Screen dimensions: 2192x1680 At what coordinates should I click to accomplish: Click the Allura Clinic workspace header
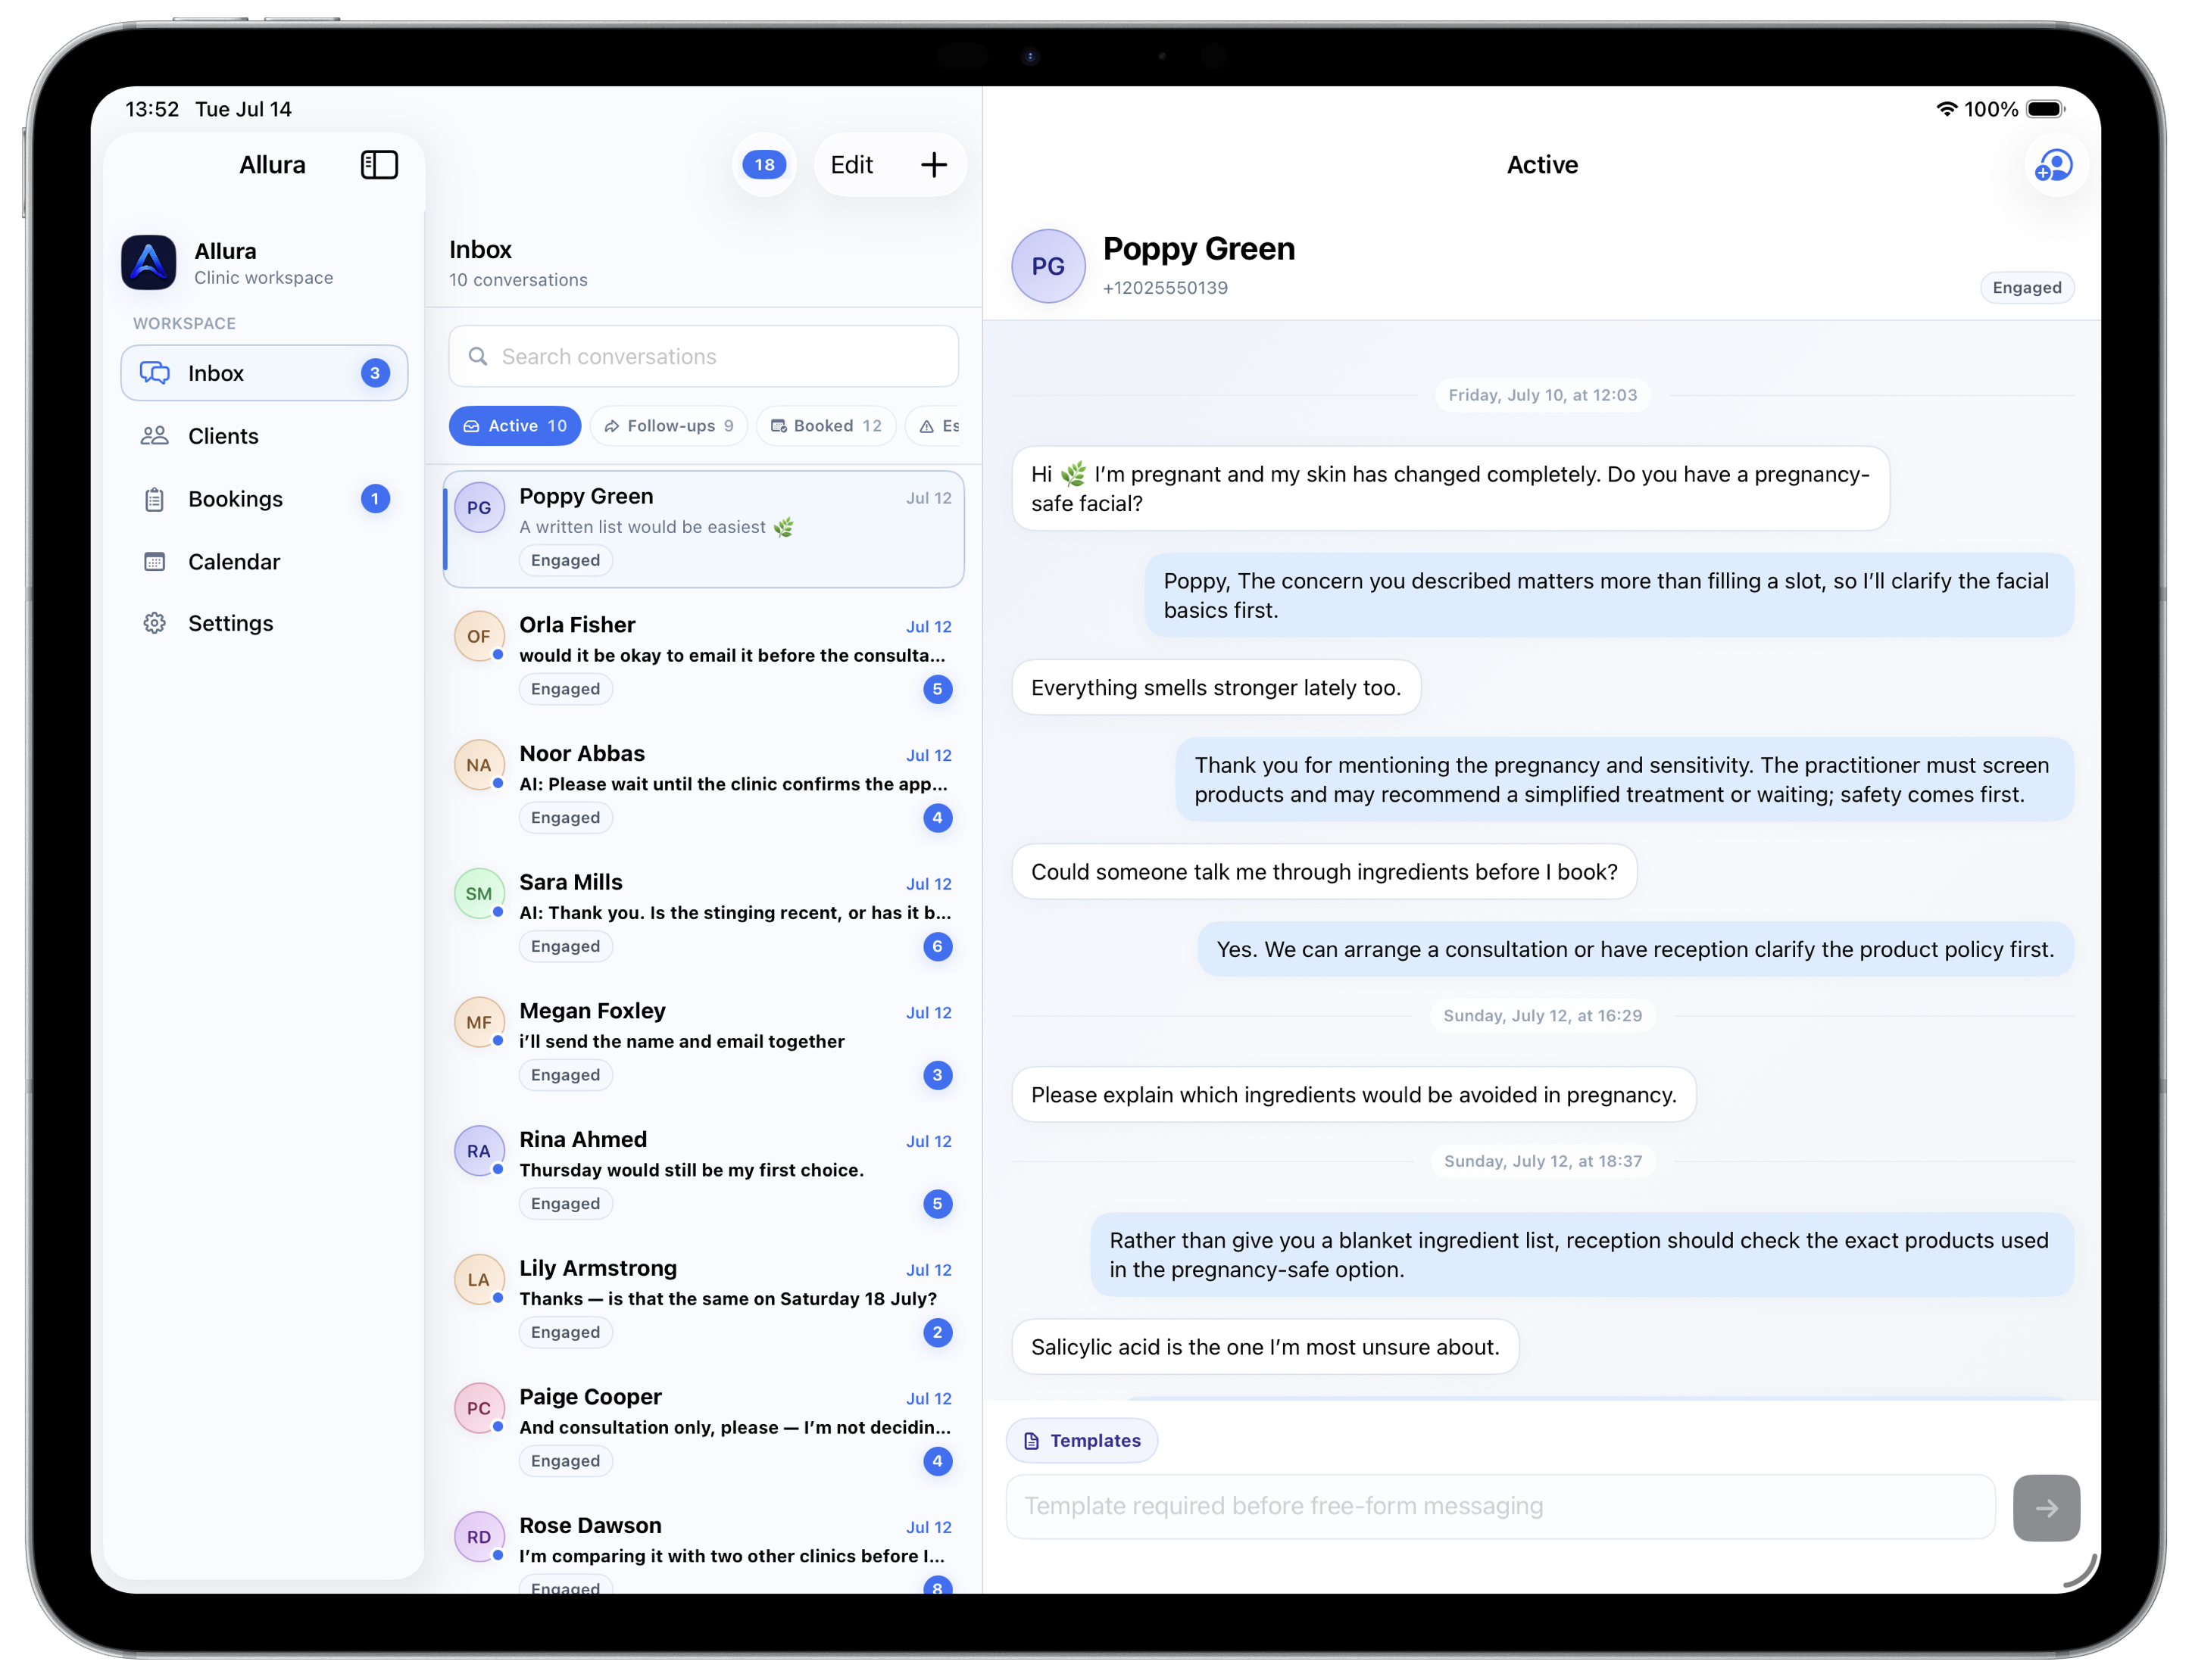[x=264, y=263]
